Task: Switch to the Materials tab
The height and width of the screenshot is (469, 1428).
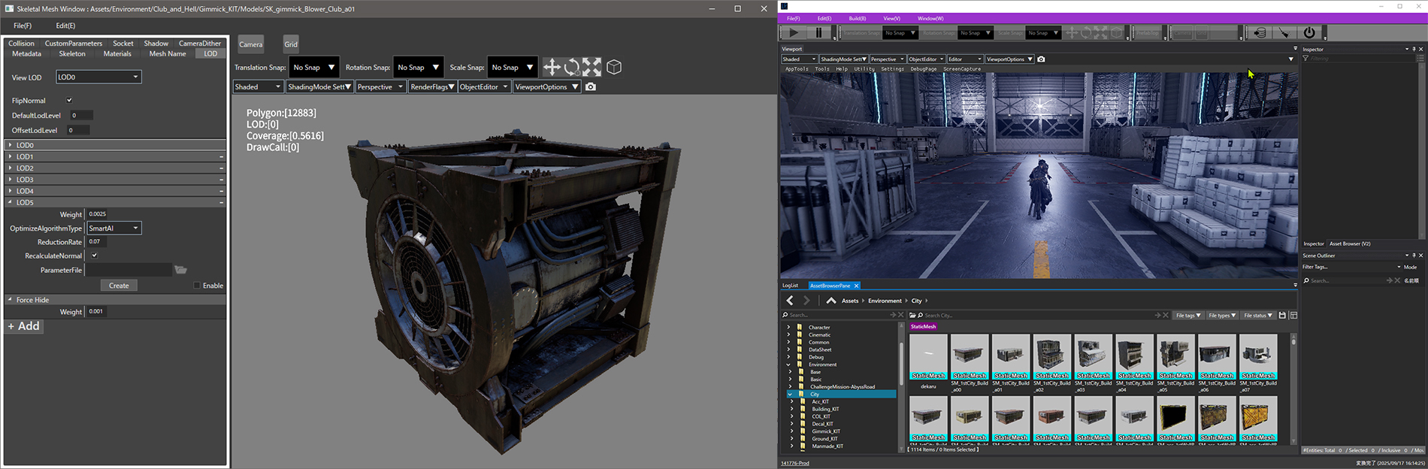Action: tap(117, 54)
